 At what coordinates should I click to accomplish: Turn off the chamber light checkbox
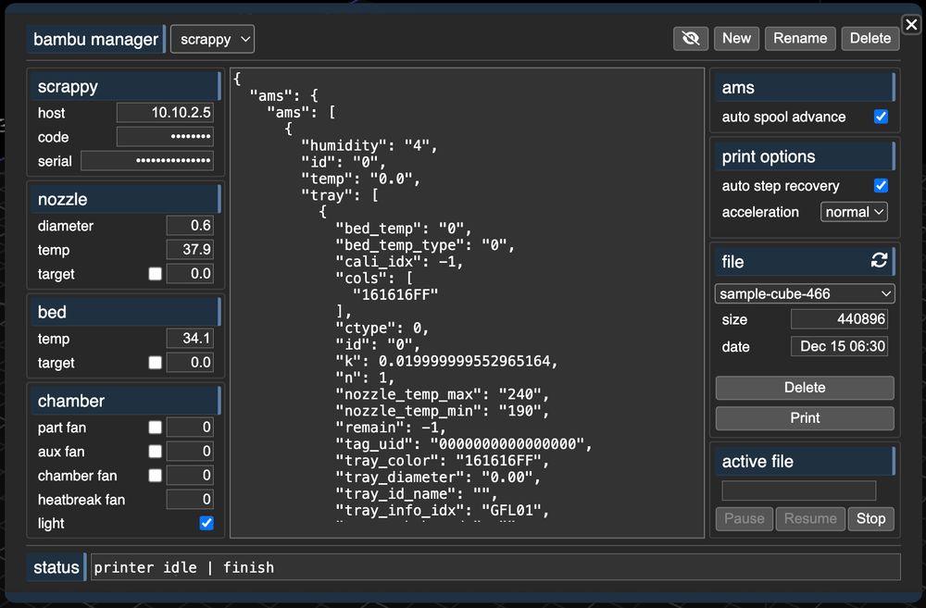(x=206, y=523)
